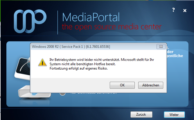Screen dimensions: 194x120
Task: Choose the partly covered Nur Downloads option label
Action: pyautogui.click(x=94, y=93)
